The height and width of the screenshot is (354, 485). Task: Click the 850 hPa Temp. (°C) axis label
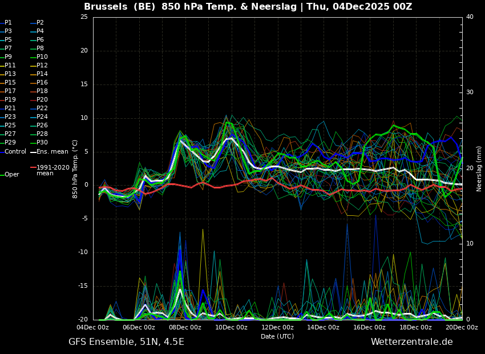(x=75, y=168)
